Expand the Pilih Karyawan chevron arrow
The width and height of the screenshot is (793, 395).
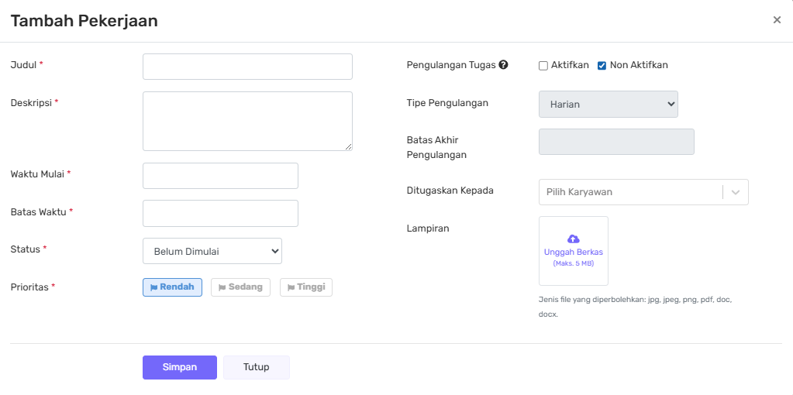(x=736, y=192)
